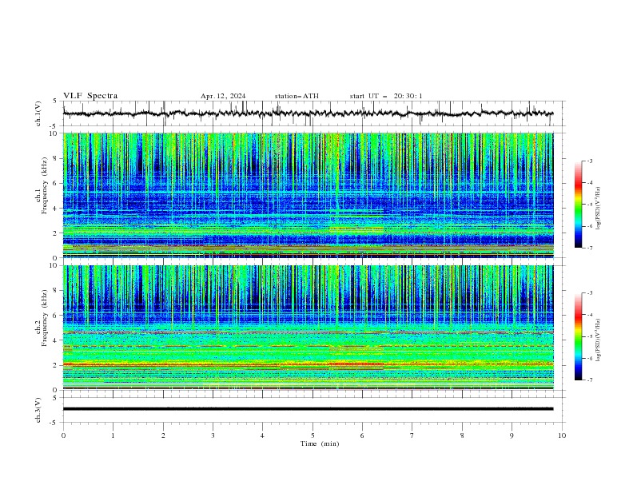Click the "-4" label on the ch.2 color bar

tap(590, 315)
